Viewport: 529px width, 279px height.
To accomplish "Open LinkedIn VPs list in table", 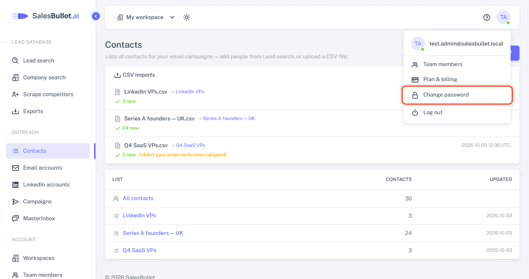I will 139,215.
